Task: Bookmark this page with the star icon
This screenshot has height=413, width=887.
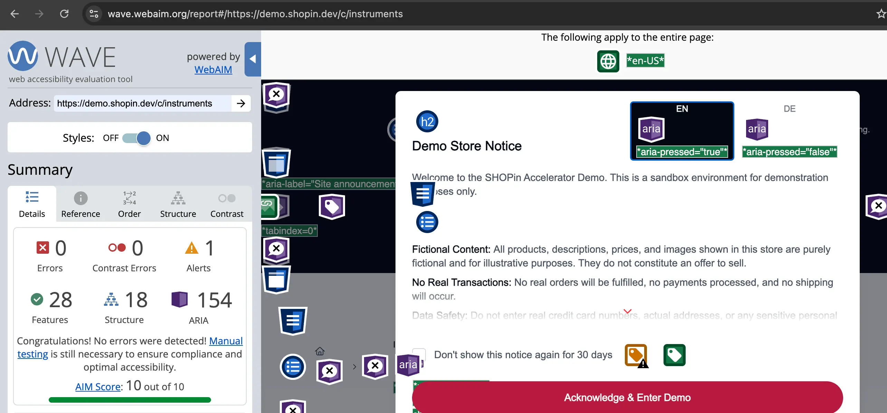Action: [881, 14]
